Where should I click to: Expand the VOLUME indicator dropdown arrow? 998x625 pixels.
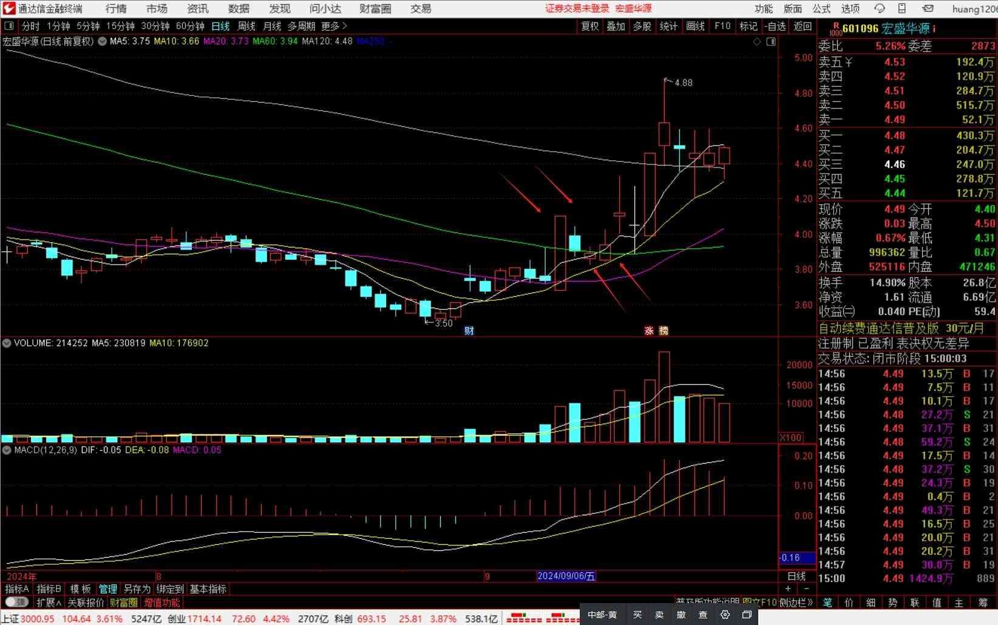pyautogui.click(x=7, y=343)
